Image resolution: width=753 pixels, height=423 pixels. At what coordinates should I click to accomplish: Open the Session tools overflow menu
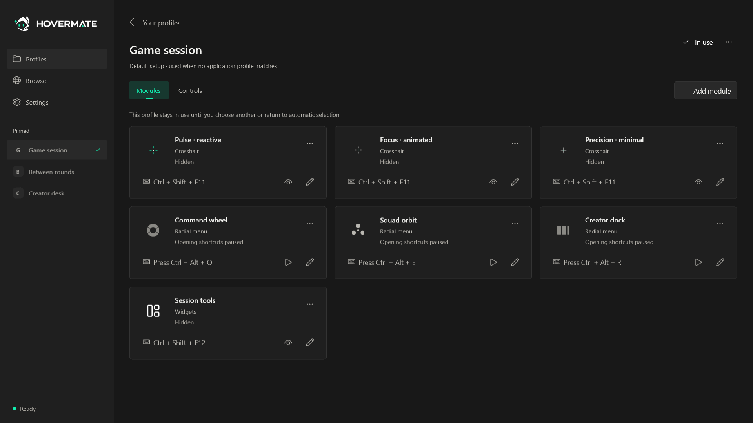click(310, 304)
